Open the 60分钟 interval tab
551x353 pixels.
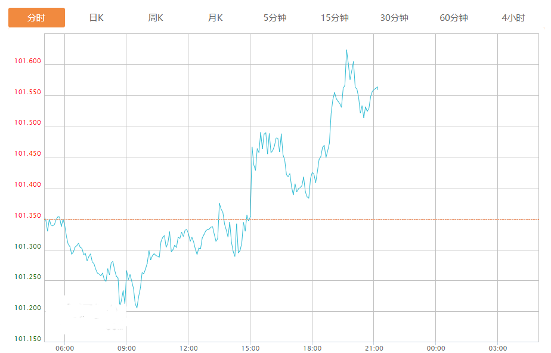pos(454,18)
